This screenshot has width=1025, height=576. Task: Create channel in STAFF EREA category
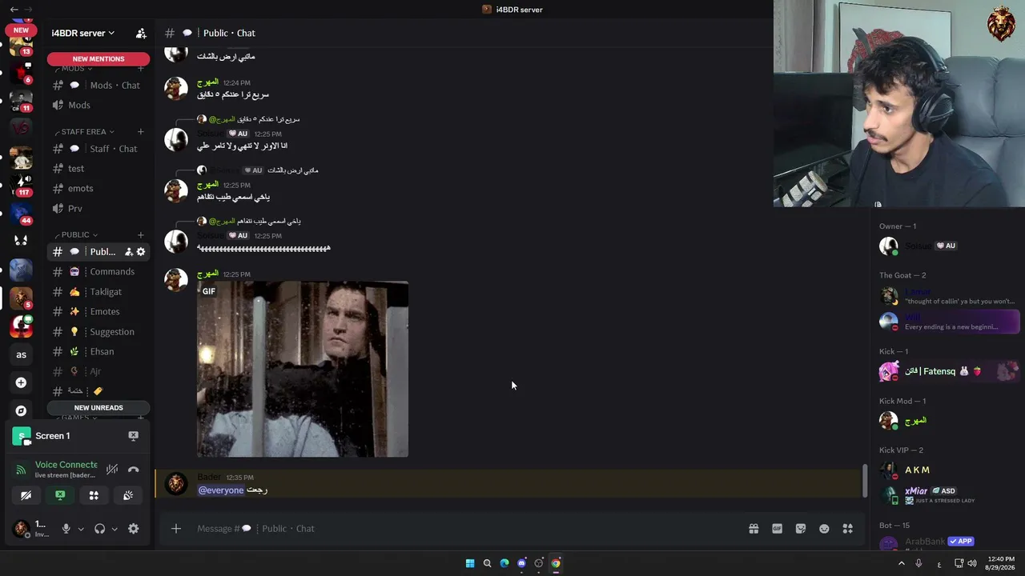coord(141,132)
